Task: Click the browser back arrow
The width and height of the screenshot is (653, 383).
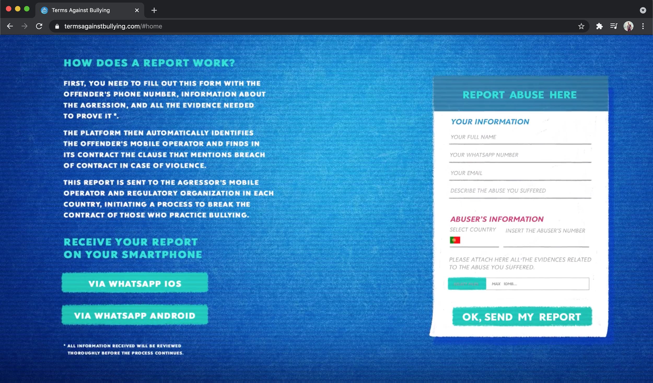Action: 10,26
